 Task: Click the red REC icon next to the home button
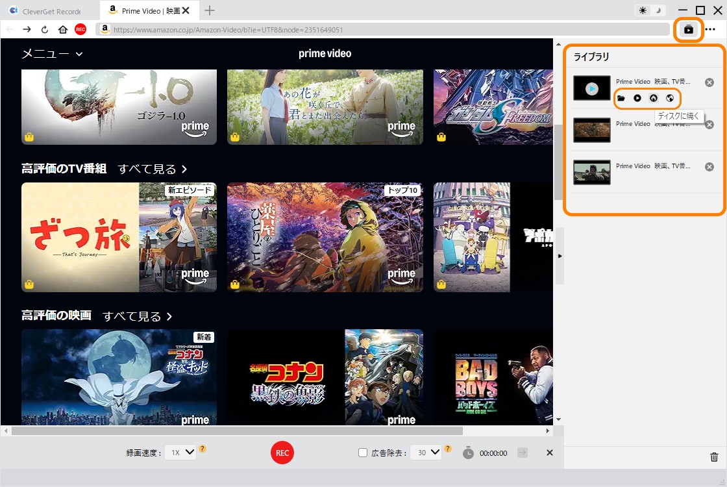[80, 29]
